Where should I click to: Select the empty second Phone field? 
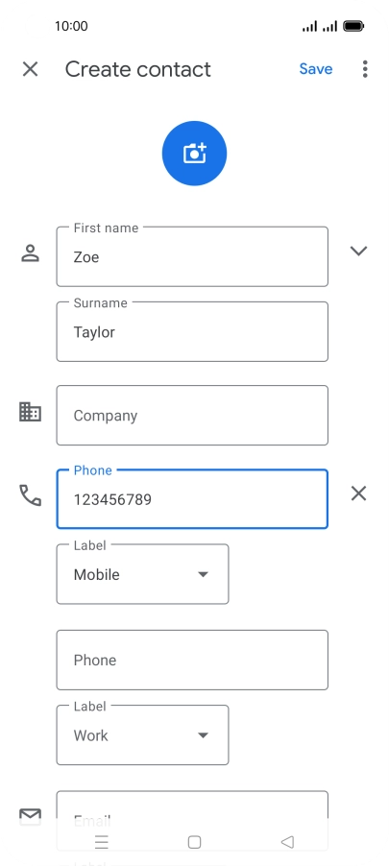pos(192,660)
